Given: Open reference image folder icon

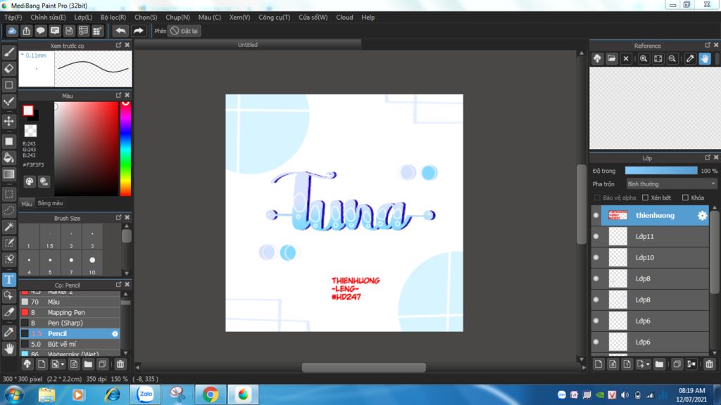Looking at the screenshot, I should (x=611, y=59).
